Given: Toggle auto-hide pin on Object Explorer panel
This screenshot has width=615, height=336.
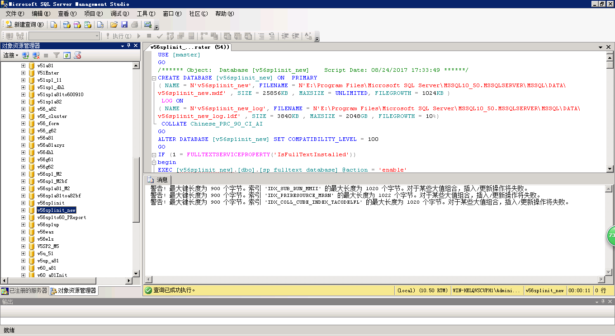Looking at the screenshot, I should point(129,46).
